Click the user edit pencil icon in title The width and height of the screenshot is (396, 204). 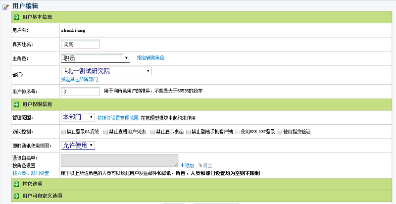[x=5, y=6]
